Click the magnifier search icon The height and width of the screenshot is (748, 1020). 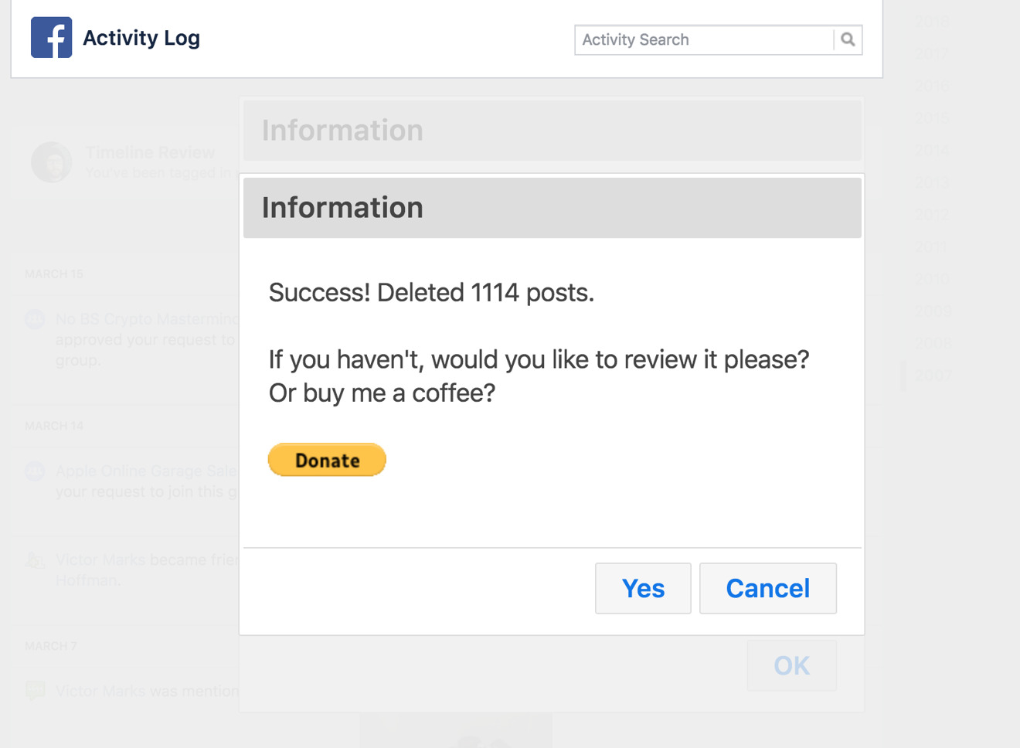point(848,39)
